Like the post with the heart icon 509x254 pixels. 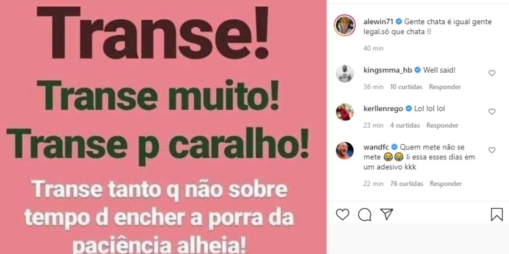tap(342, 215)
